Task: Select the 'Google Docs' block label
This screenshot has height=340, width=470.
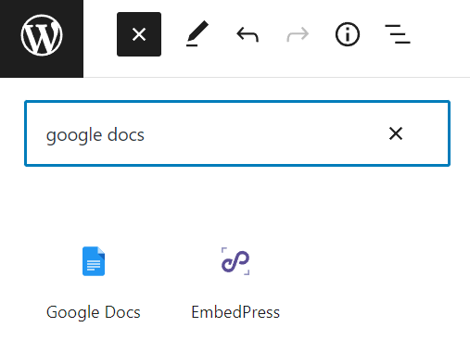Action: point(94,312)
